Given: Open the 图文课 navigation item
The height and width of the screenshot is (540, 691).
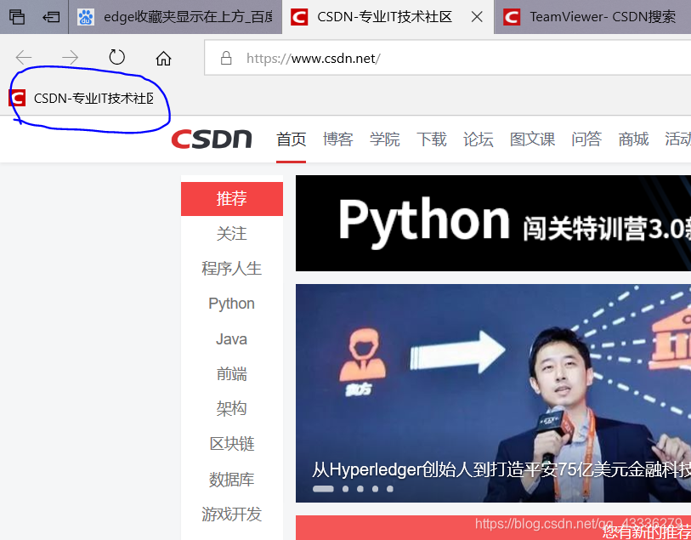Looking at the screenshot, I should (532, 139).
